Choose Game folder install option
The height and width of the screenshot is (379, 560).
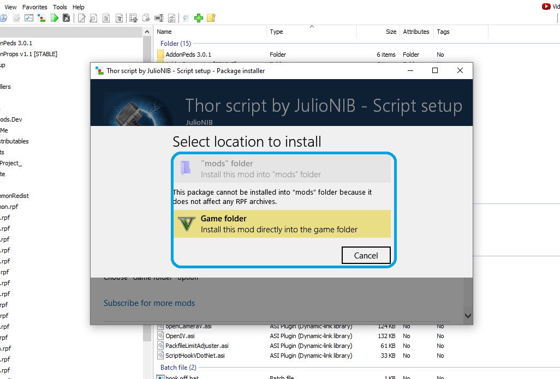[x=282, y=224]
